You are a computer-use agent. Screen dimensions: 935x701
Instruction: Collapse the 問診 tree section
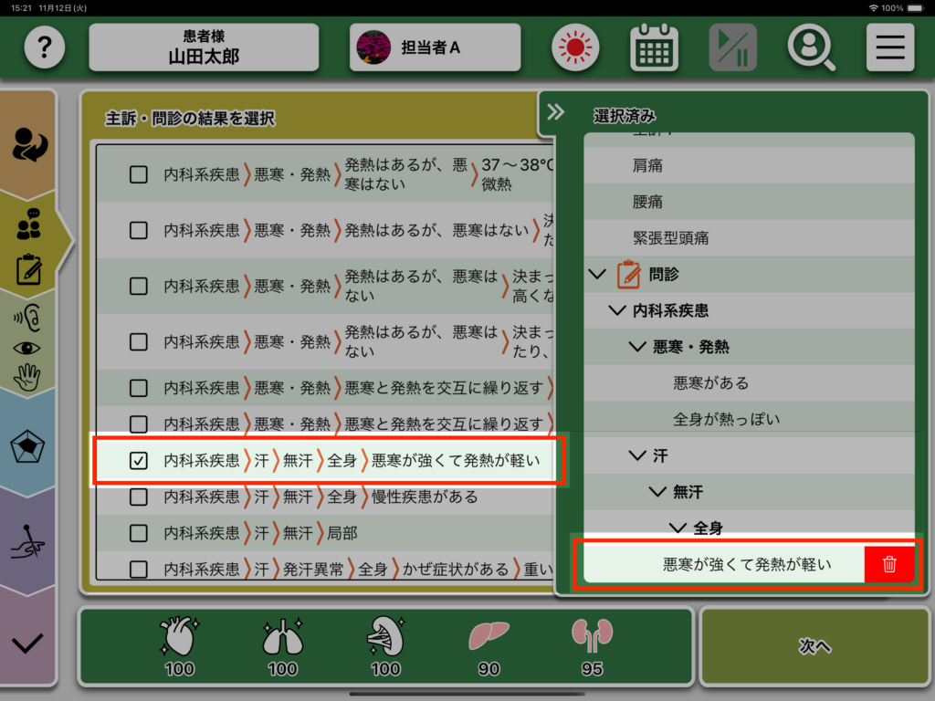(x=598, y=274)
